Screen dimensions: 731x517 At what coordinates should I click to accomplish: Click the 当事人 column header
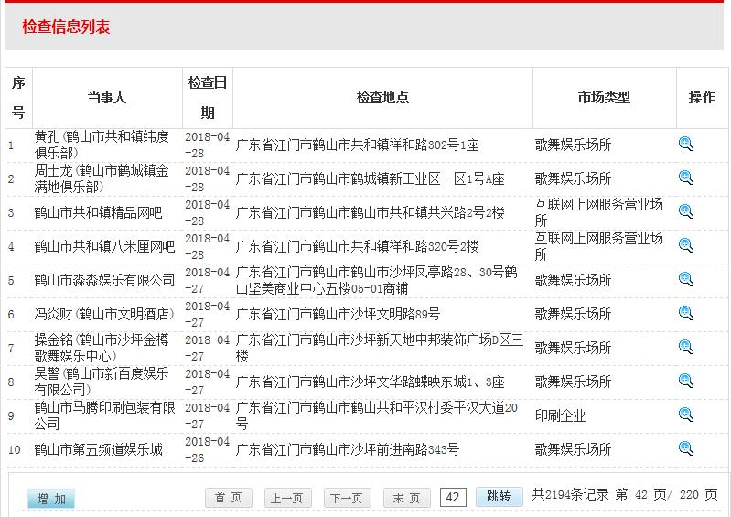107,98
